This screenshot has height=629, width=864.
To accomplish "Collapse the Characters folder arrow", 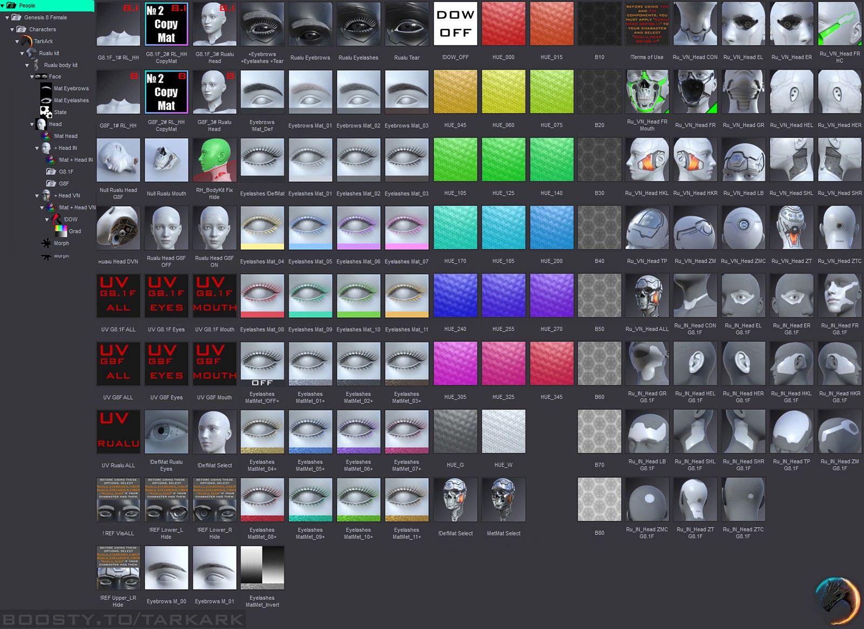I will pyautogui.click(x=12, y=29).
